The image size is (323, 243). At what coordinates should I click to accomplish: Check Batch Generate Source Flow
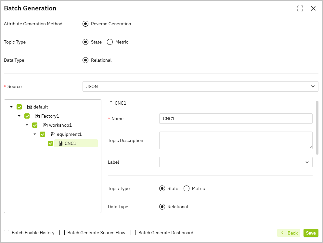pos(62,233)
